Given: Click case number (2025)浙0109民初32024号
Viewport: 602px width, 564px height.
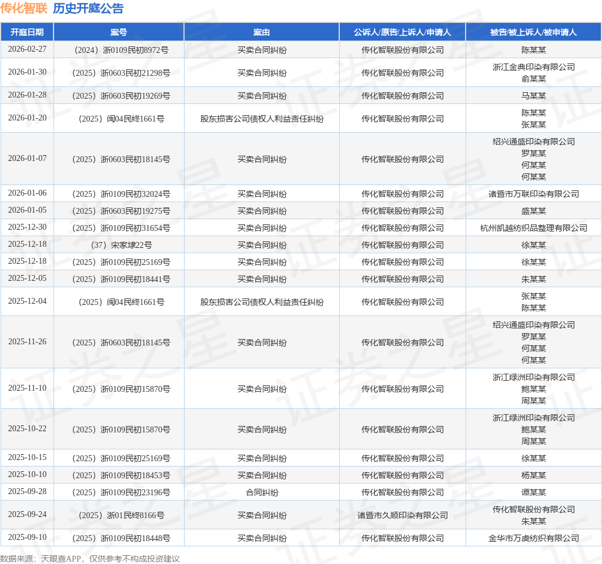Looking at the screenshot, I should 121,194.
